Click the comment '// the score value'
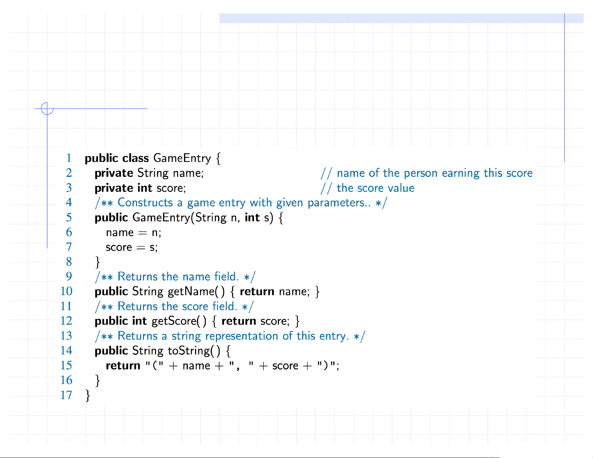This screenshot has height=458, width=593. (x=367, y=188)
